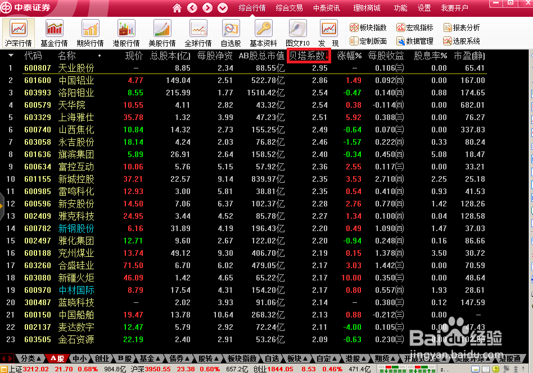Expand the 债券▲ bottom tab menu

[x=179, y=358]
